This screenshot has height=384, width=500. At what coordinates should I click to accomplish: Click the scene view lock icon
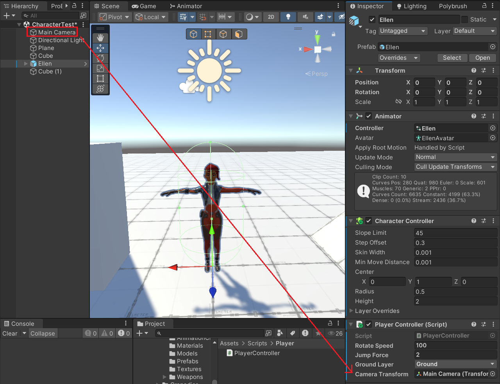point(334,34)
